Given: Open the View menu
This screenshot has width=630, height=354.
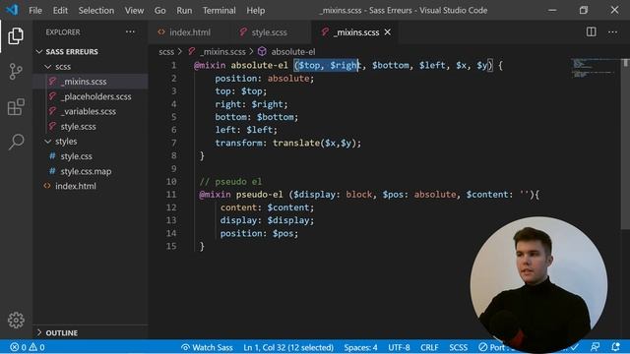Looking at the screenshot, I should [134, 11].
